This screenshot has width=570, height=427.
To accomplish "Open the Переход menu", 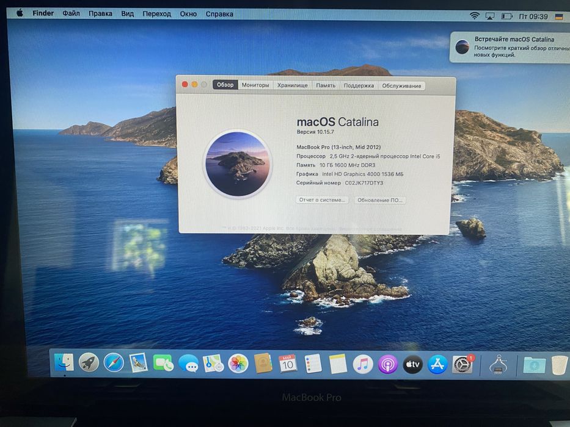I will coord(156,14).
